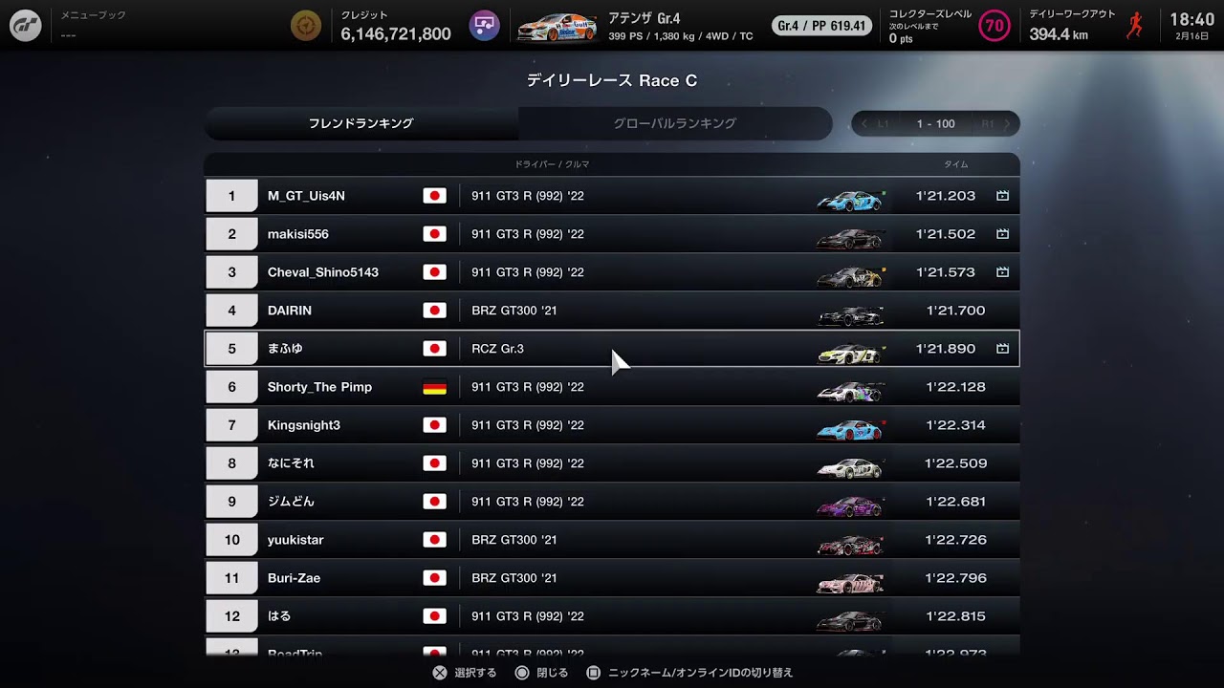Switch to フレンドランキング tab
The height and width of the screenshot is (688, 1224).
(x=361, y=123)
